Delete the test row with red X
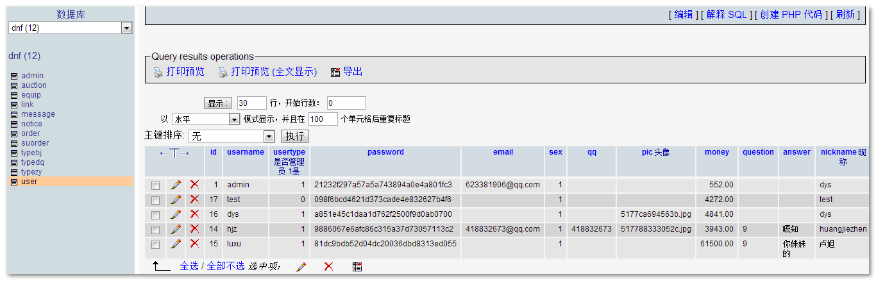 click(194, 200)
